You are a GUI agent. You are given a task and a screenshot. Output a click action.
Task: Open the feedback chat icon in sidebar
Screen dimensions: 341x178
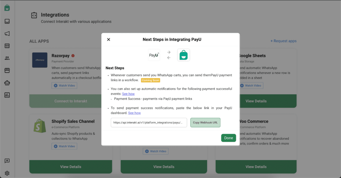click(x=7, y=161)
